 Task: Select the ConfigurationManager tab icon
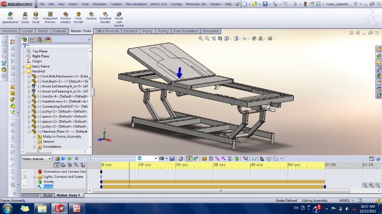[40, 40]
